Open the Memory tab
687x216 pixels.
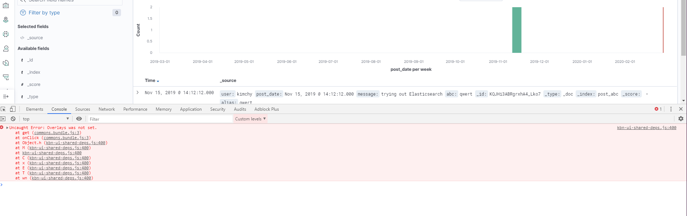pyautogui.click(x=164, y=109)
